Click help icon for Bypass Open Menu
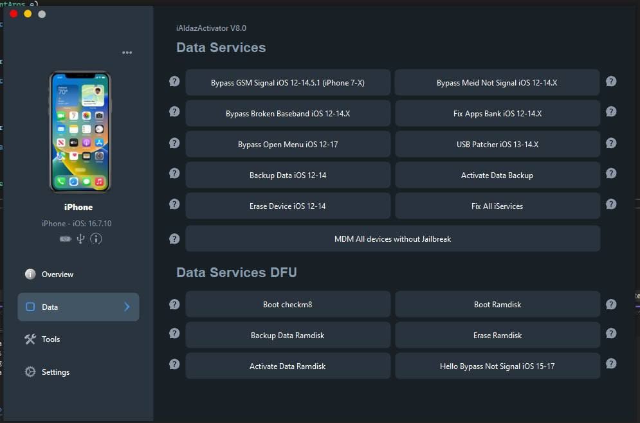Viewport: 640px width, 423px height. coord(174,143)
